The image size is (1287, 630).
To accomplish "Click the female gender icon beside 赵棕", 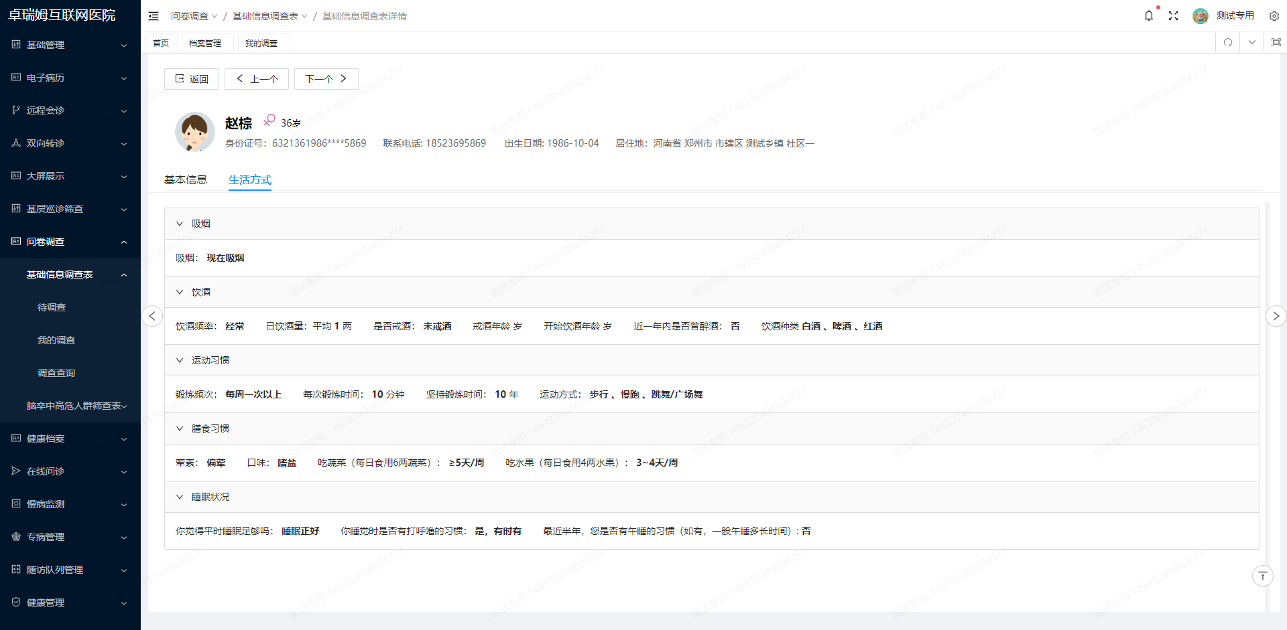I will pyautogui.click(x=269, y=120).
